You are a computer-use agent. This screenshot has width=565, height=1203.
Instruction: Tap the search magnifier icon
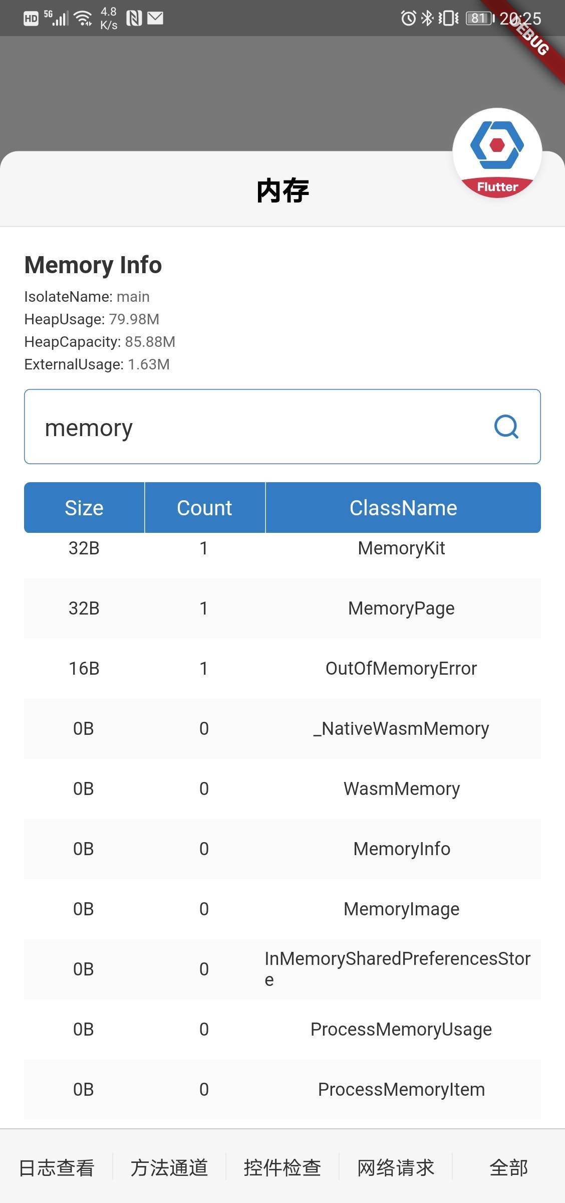506,427
